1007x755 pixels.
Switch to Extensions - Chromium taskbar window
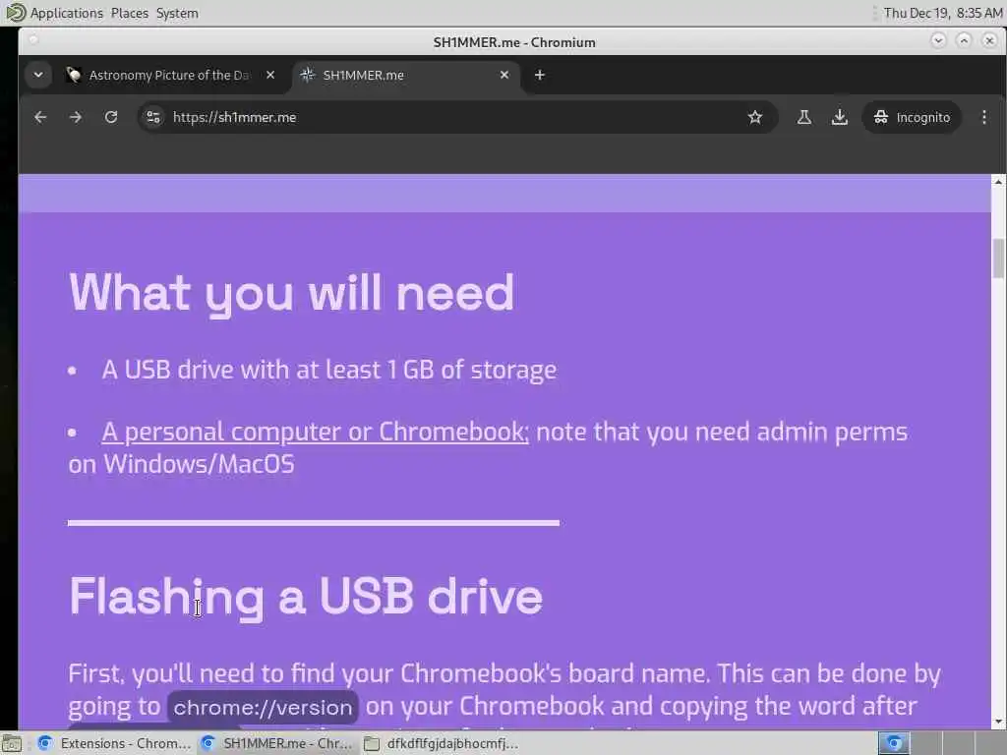coord(114,743)
